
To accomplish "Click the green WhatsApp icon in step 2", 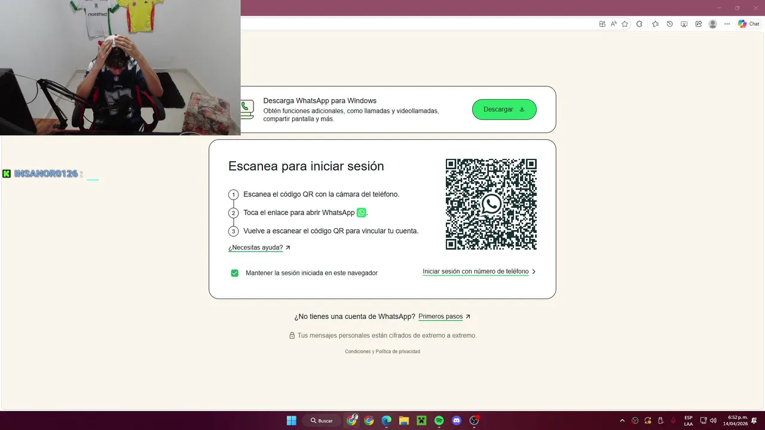I will (x=361, y=213).
